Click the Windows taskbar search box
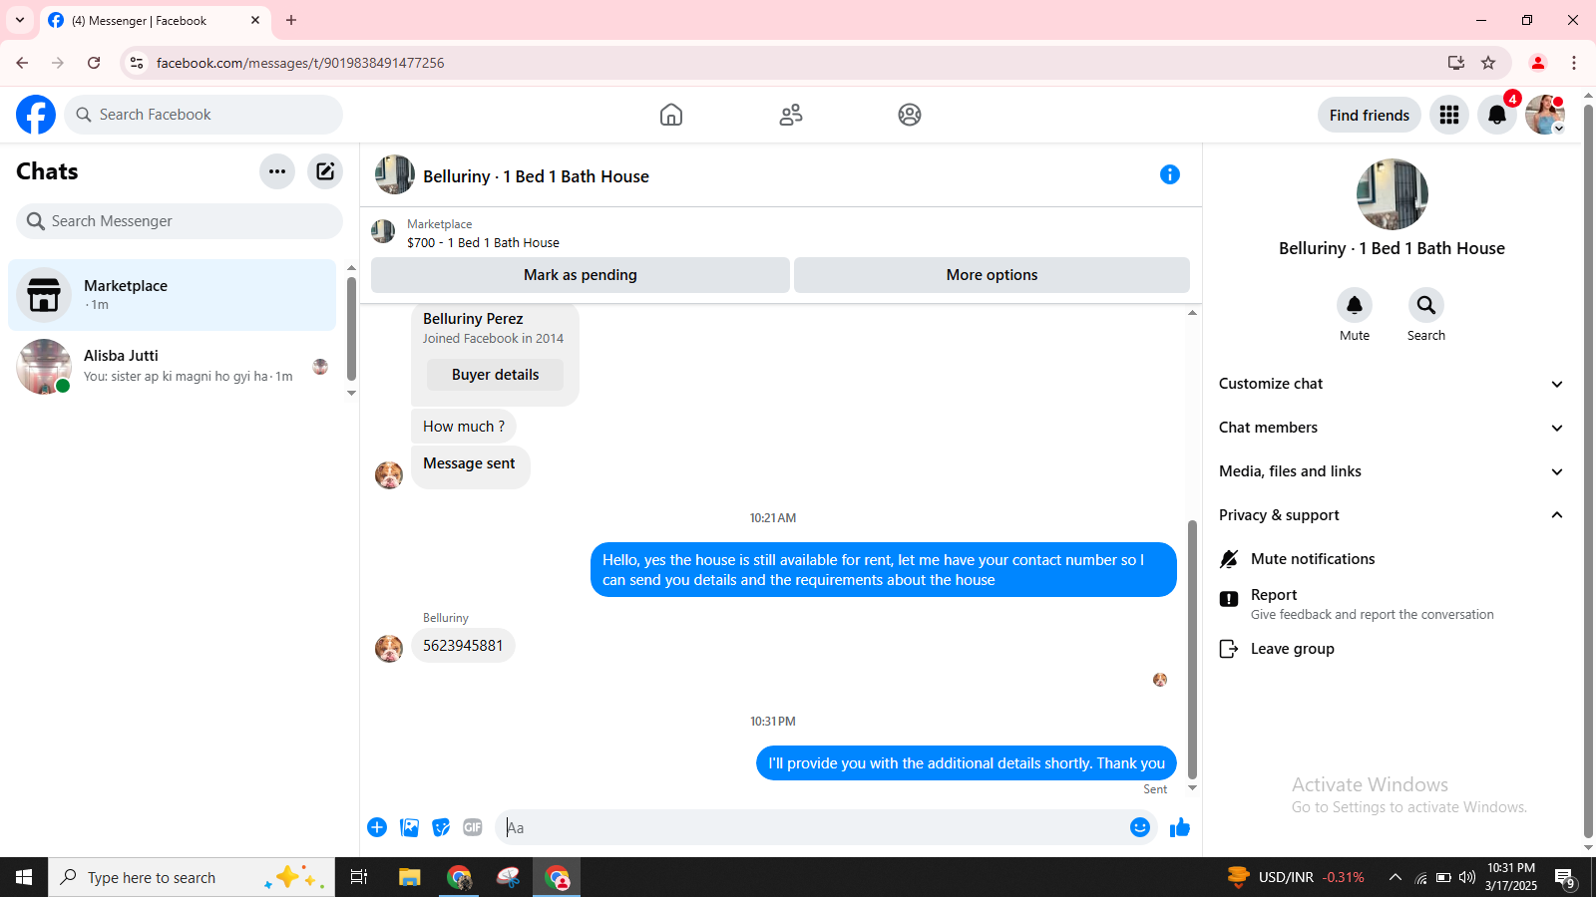The image size is (1596, 897). (x=192, y=877)
